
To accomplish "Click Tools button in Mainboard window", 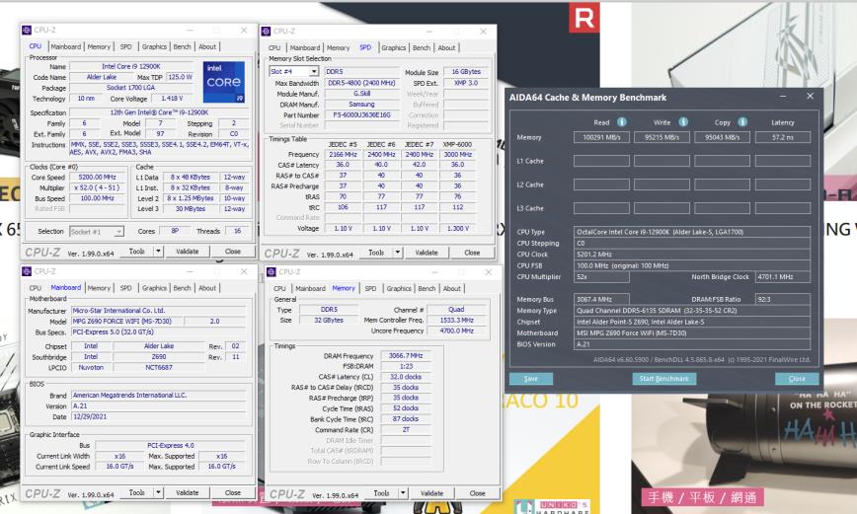I will click(136, 492).
